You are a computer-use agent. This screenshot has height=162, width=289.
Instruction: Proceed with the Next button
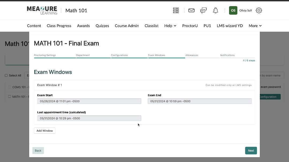point(251,150)
